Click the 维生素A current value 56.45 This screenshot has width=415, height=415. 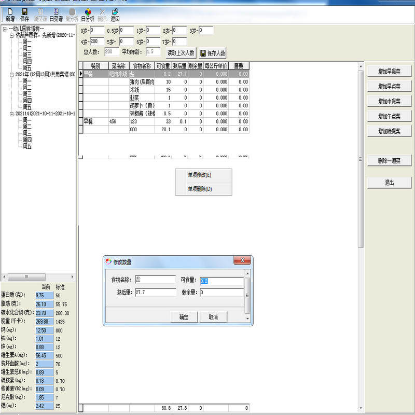pos(45,356)
